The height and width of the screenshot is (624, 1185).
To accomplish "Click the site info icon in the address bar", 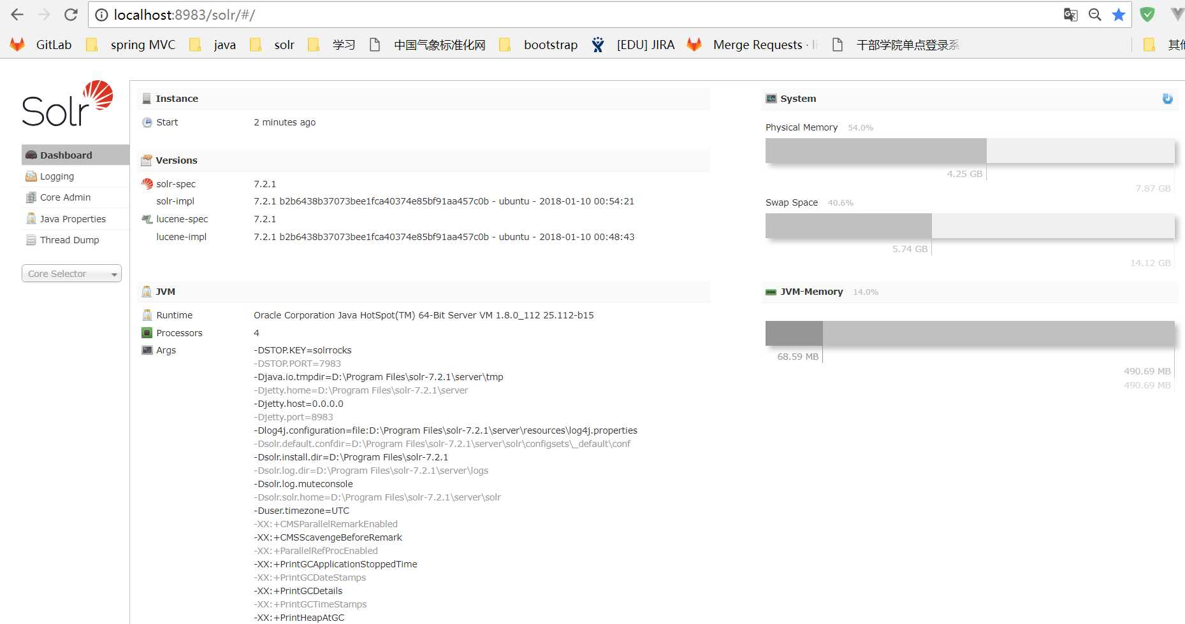I will pos(101,15).
